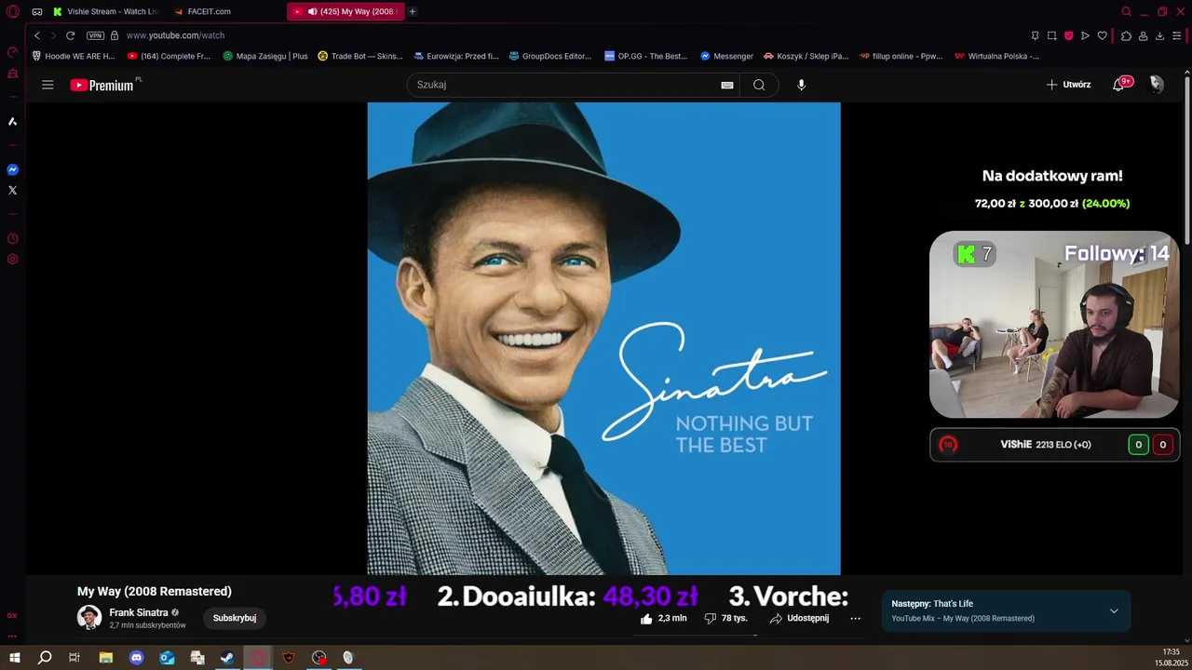Image resolution: width=1192 pixels, height=670 pixels.
Task: Click the Sinatra album cover video
Action: tap(603, 339)
